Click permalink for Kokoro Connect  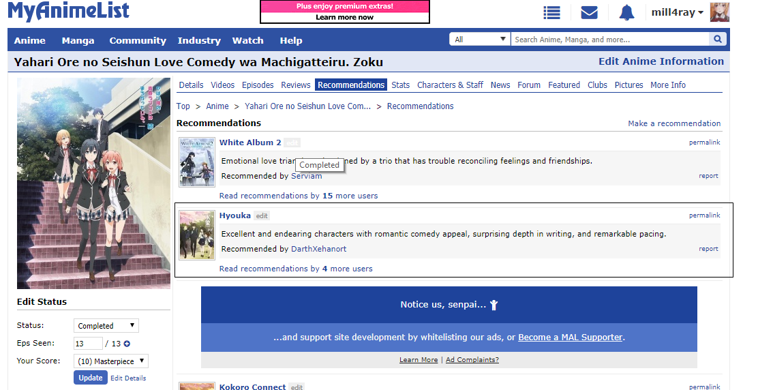coord(704,387)
